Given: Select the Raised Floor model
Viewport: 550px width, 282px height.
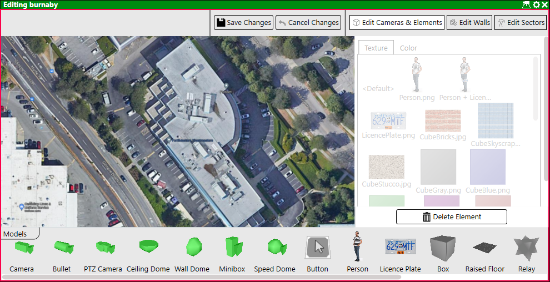Looking at the screenshot, I should point(485,248).
